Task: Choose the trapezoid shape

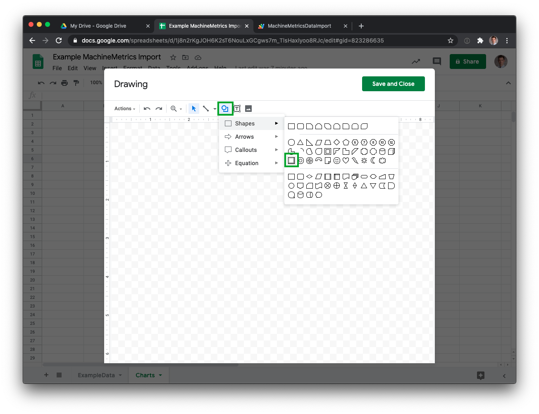Action: (328, 142)
